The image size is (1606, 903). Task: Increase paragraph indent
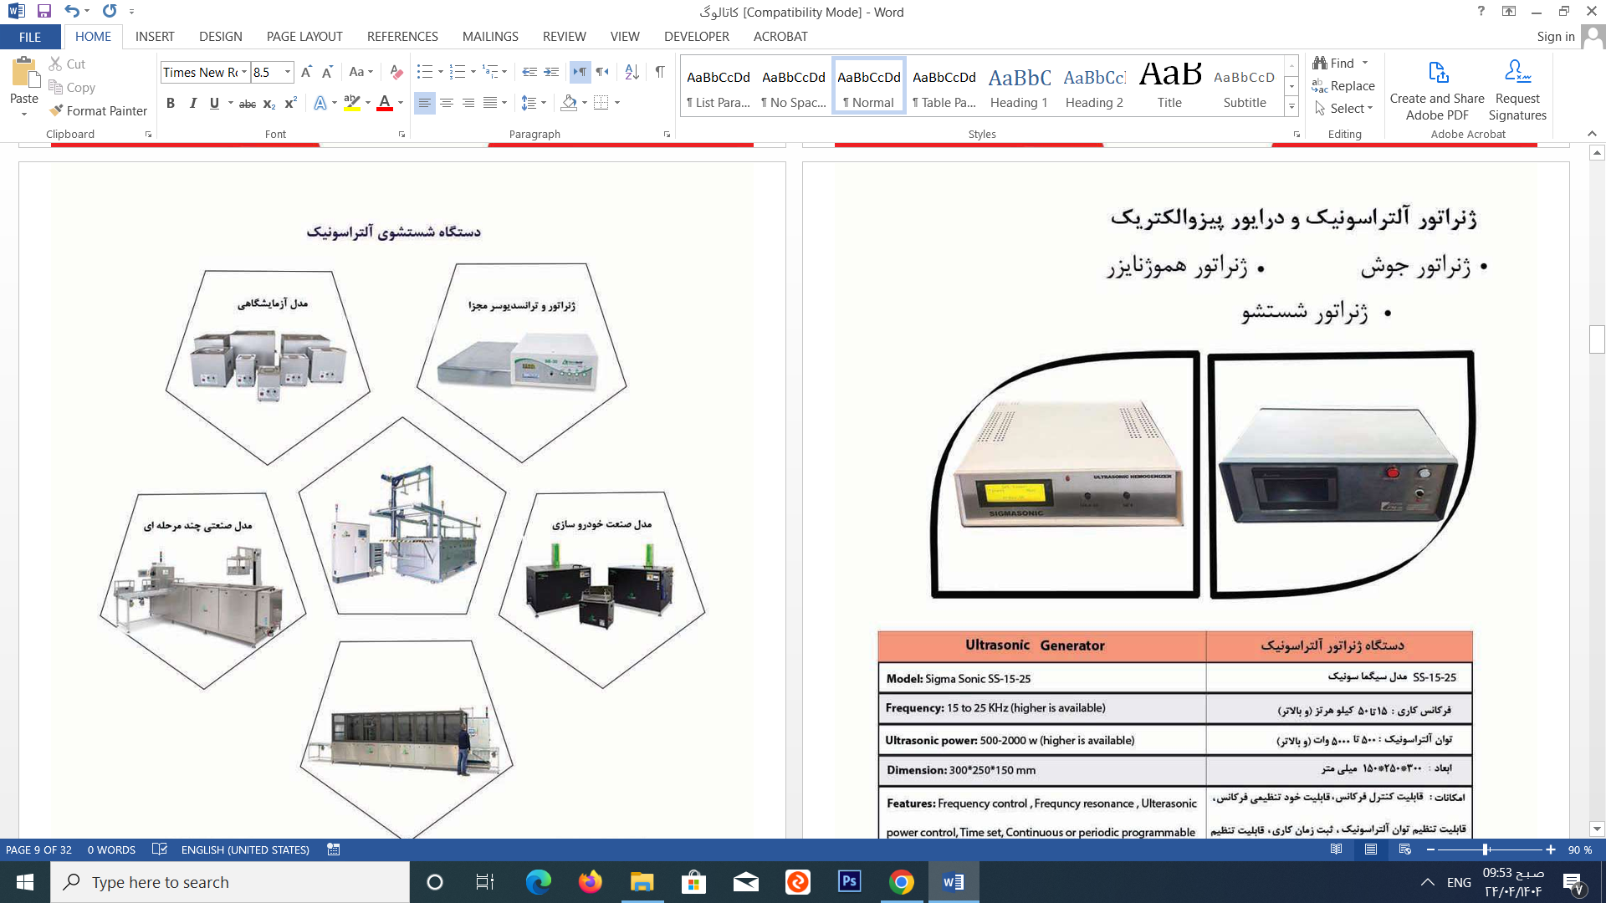pos(551,72)
